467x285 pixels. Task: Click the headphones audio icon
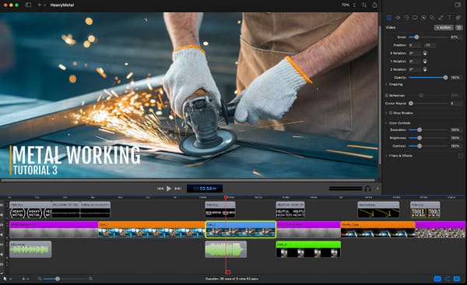tap(368, 188)
